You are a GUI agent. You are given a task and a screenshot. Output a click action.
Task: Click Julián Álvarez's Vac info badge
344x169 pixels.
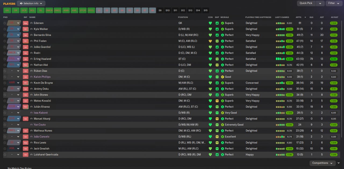[26, 107]
